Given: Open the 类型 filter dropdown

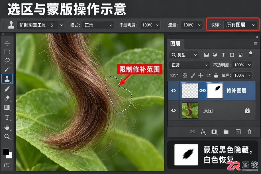Looking at the screenshot, I should [x=184, y=55].
